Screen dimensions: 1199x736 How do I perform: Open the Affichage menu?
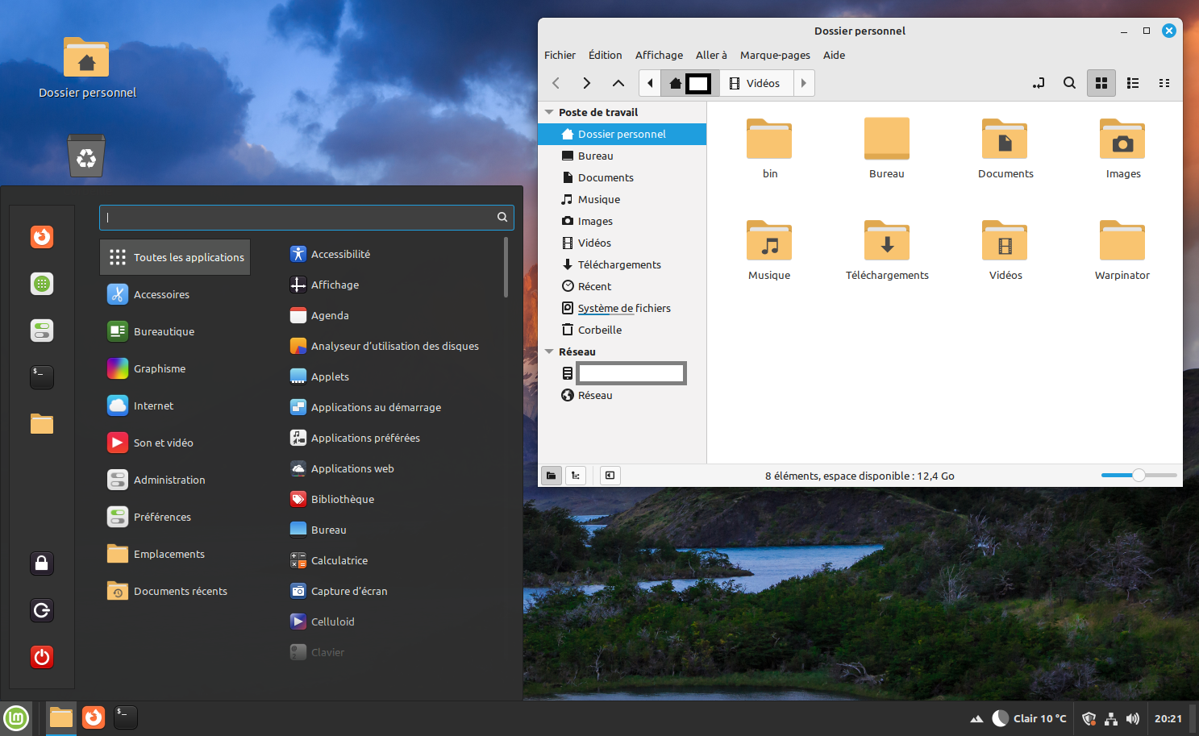click(x=658, y=56)
